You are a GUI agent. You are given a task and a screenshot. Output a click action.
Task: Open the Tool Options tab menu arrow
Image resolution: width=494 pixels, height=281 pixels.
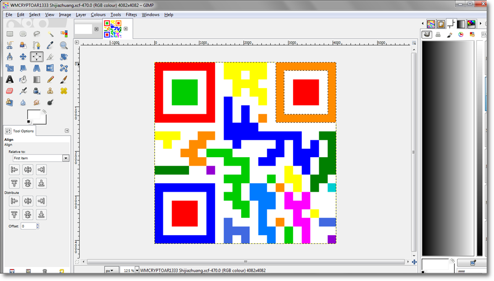67,131
